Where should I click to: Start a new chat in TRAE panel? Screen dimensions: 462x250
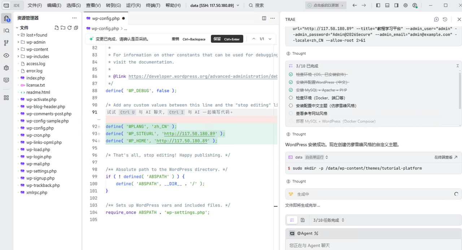coord(436,19)
